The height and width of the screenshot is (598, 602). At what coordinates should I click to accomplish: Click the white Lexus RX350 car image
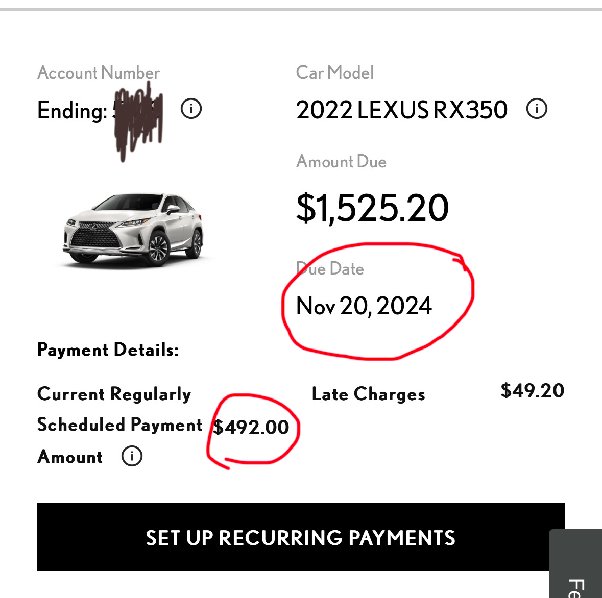[x=133, y=230]
